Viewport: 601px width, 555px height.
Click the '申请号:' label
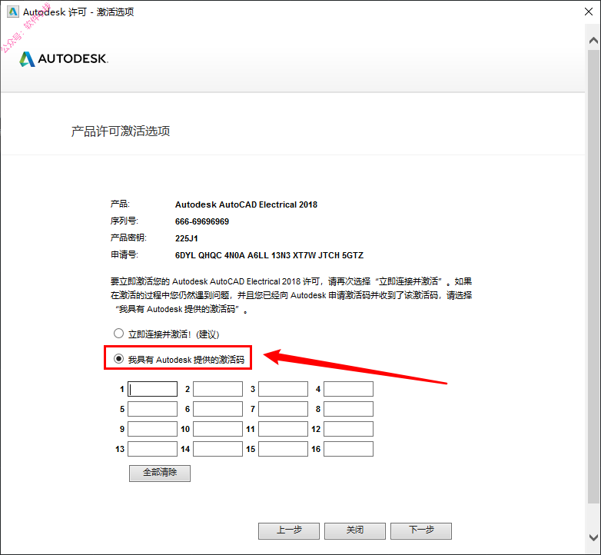pyautogui.click(x=125, y=255)
